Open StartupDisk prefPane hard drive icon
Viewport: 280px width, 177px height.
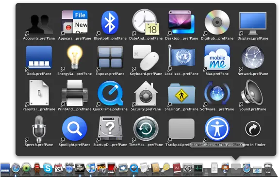point(110,129)
